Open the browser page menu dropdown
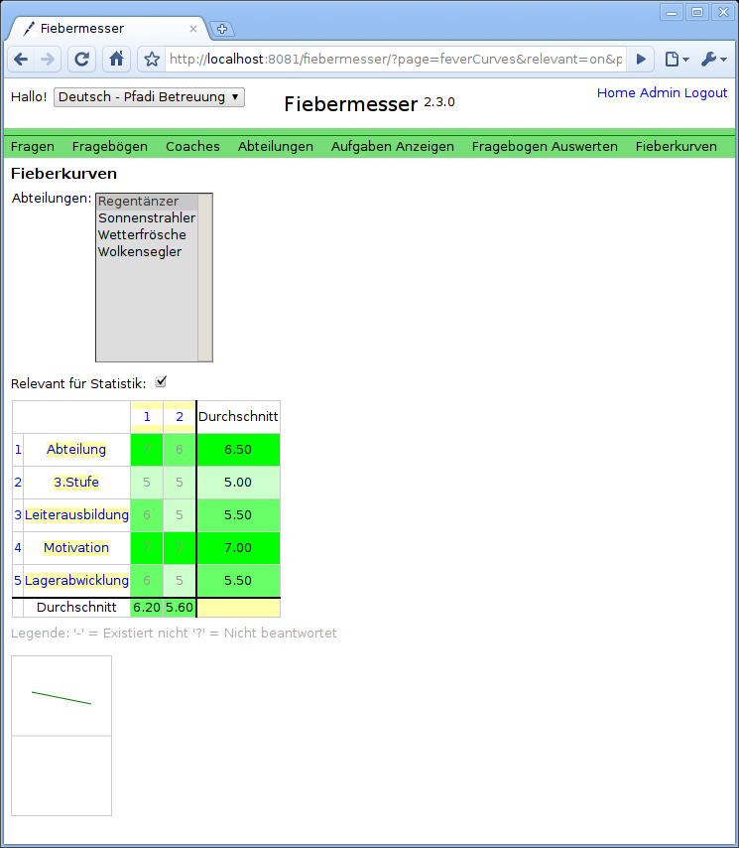The height and width of the screenshot is (848, 739). click(677, 60)
